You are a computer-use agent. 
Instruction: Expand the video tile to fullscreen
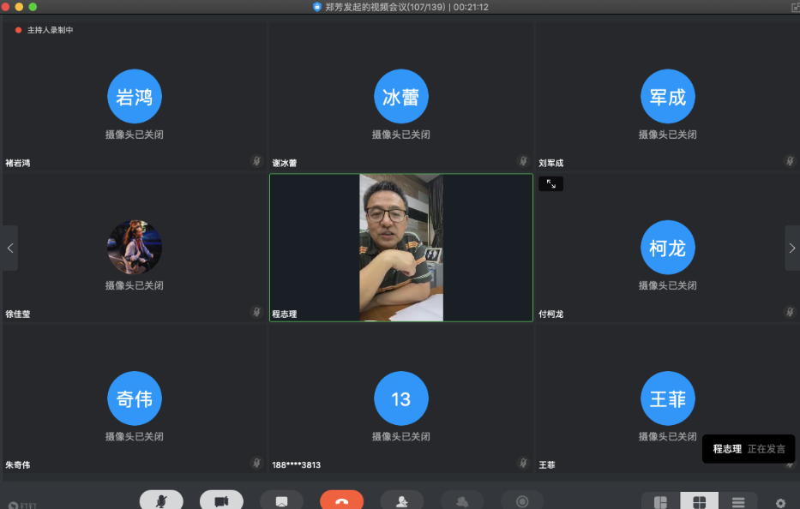click(x=550, y=183)
